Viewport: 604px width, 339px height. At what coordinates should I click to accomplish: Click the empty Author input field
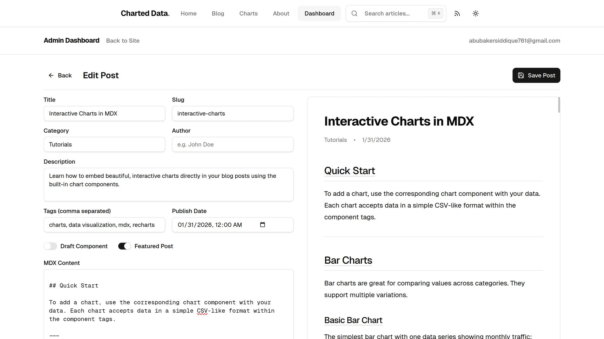pyautogui.click(x=233, y=144)
